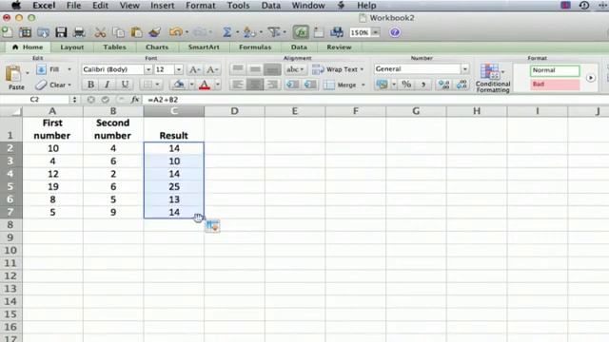Open the Insert menu in menu bar

pos(162,6)
